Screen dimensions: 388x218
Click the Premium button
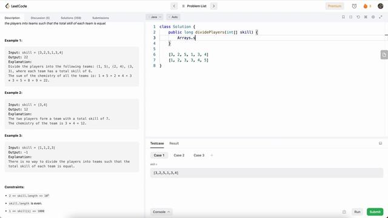coord(335,6)
